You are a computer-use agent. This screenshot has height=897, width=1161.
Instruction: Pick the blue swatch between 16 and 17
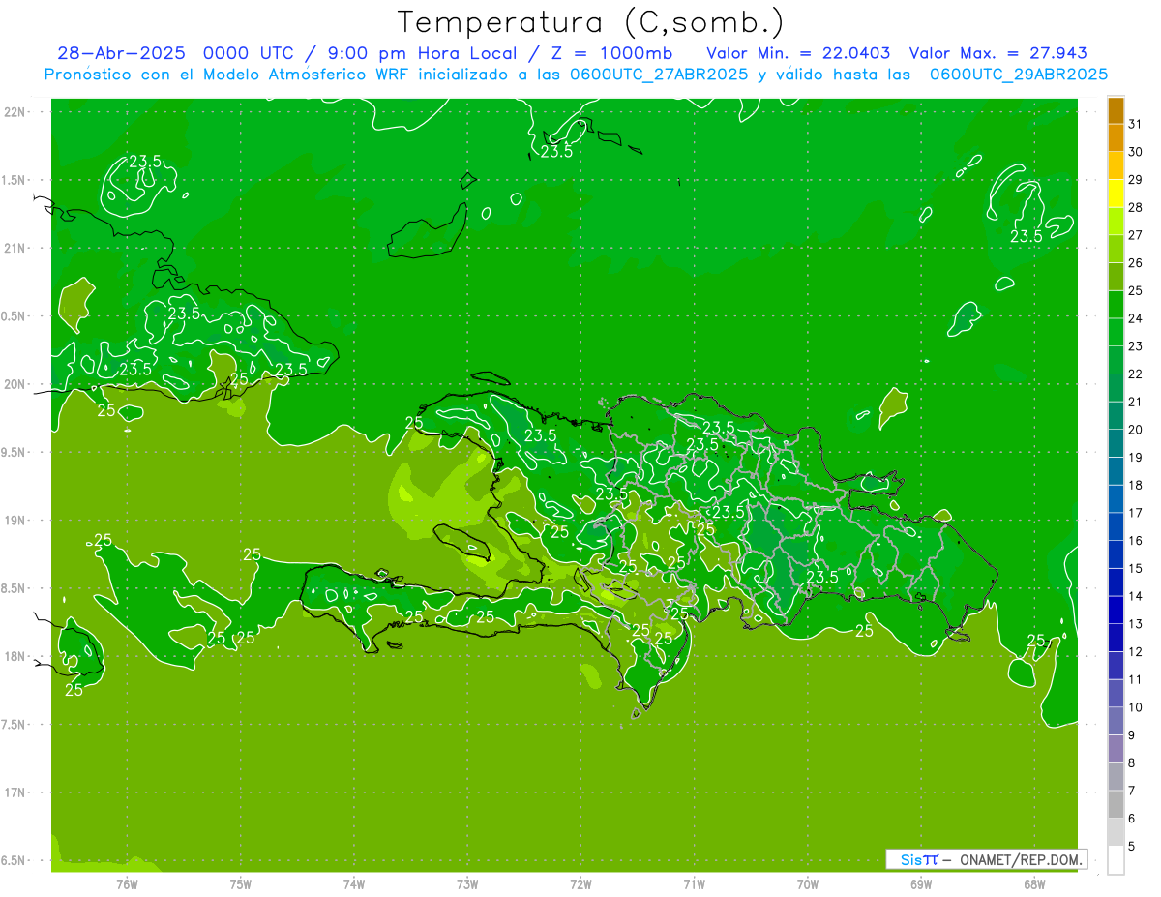pos(1116,526)
